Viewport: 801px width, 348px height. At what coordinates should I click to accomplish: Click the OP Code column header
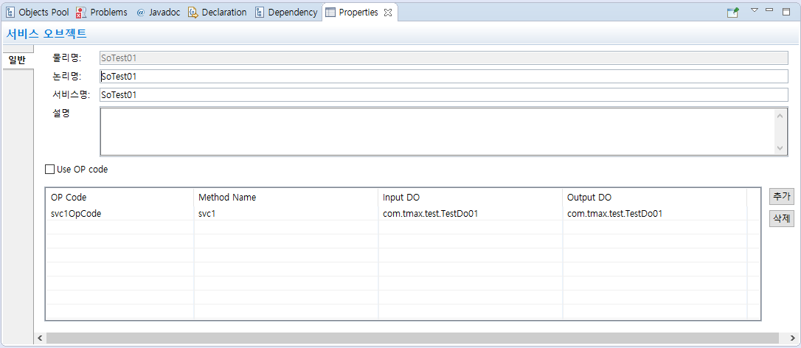(x=119, y=198)
